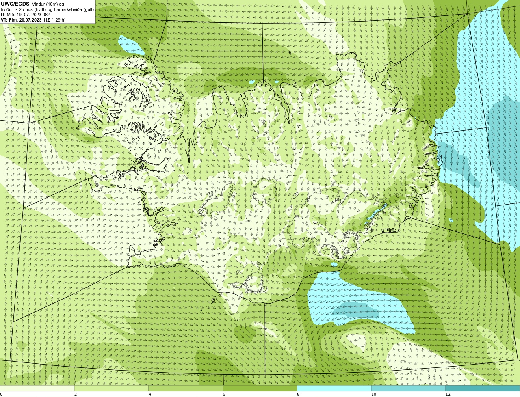520x397 pixels.
Task: Click the above-12 m/s teal legend segment
Action: point(483,388)
